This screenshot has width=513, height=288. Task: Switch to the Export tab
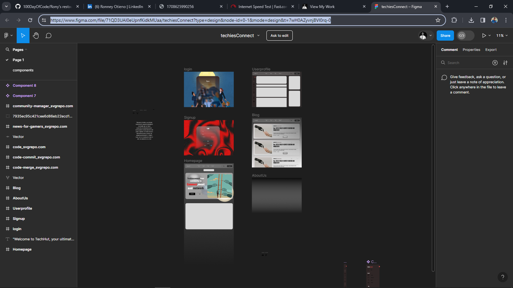[x=491, y=50]
